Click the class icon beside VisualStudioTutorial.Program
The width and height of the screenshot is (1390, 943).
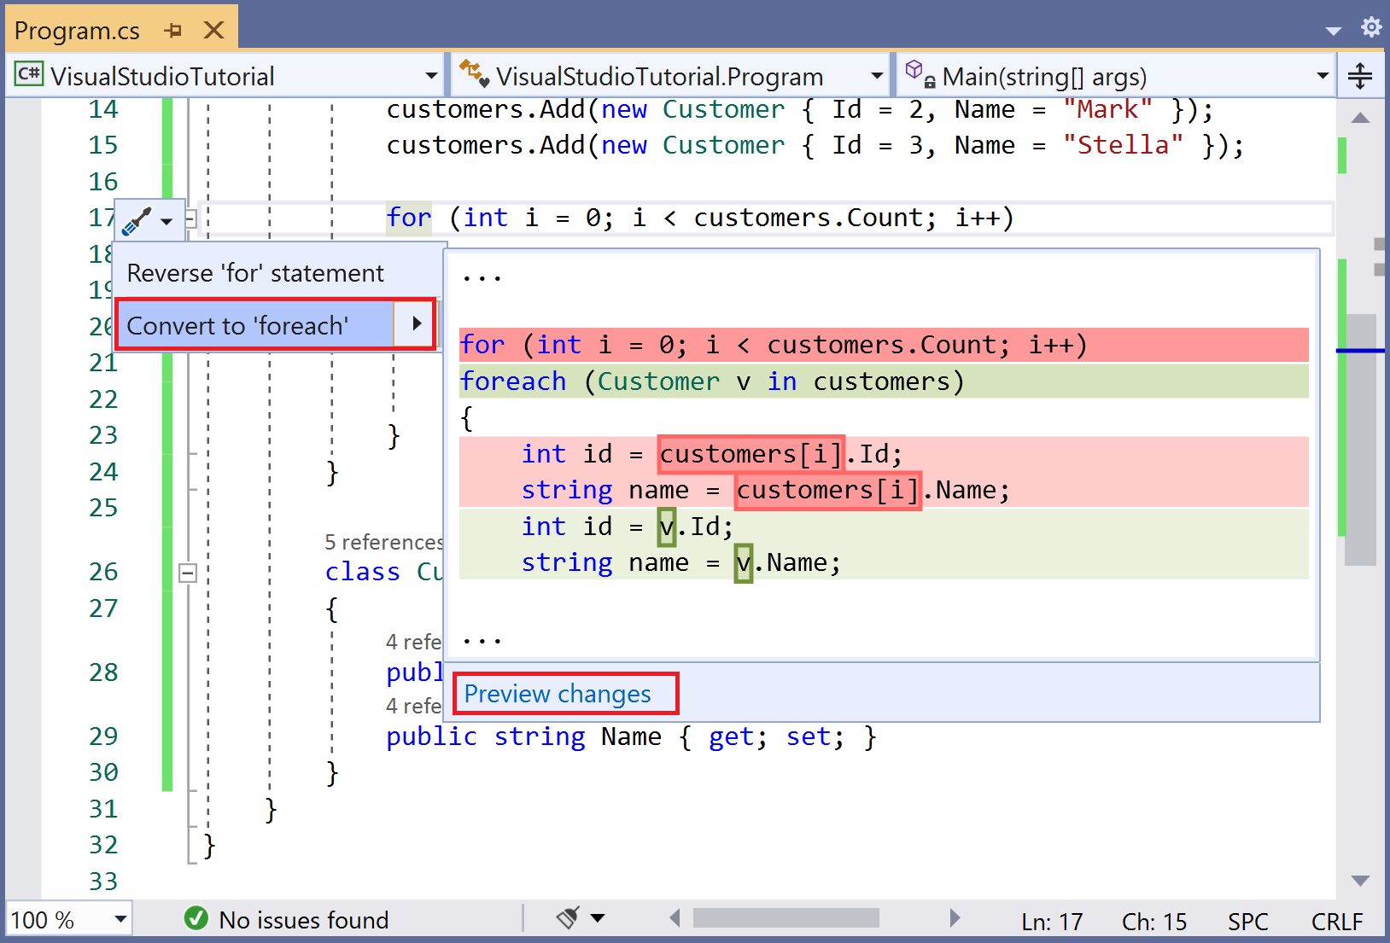pos(474,73)
